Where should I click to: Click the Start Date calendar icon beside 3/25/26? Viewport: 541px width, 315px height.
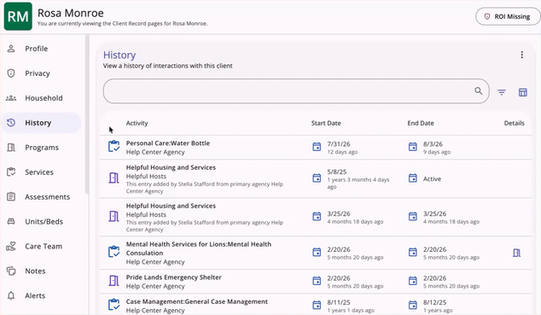coord(317,216)
